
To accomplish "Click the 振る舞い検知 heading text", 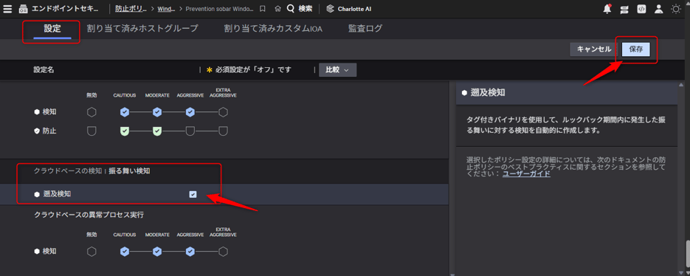I will pyautogui.click(x=129, y=171).
